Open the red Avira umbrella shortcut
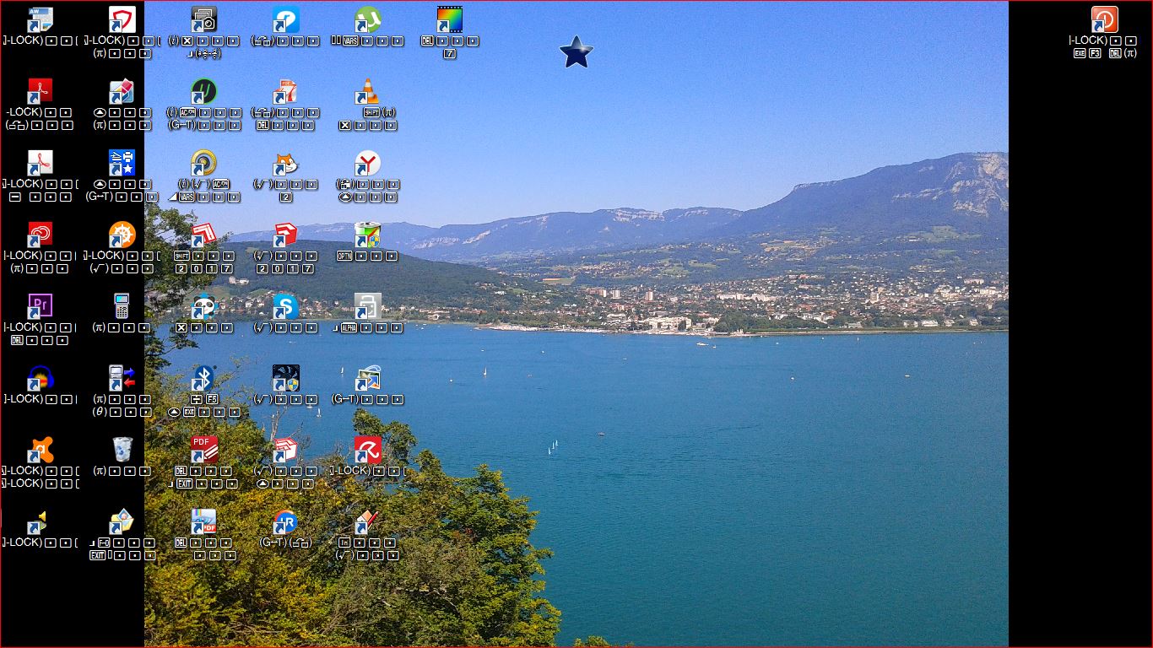Screen dimensions: 1153x648 [367, 450]
